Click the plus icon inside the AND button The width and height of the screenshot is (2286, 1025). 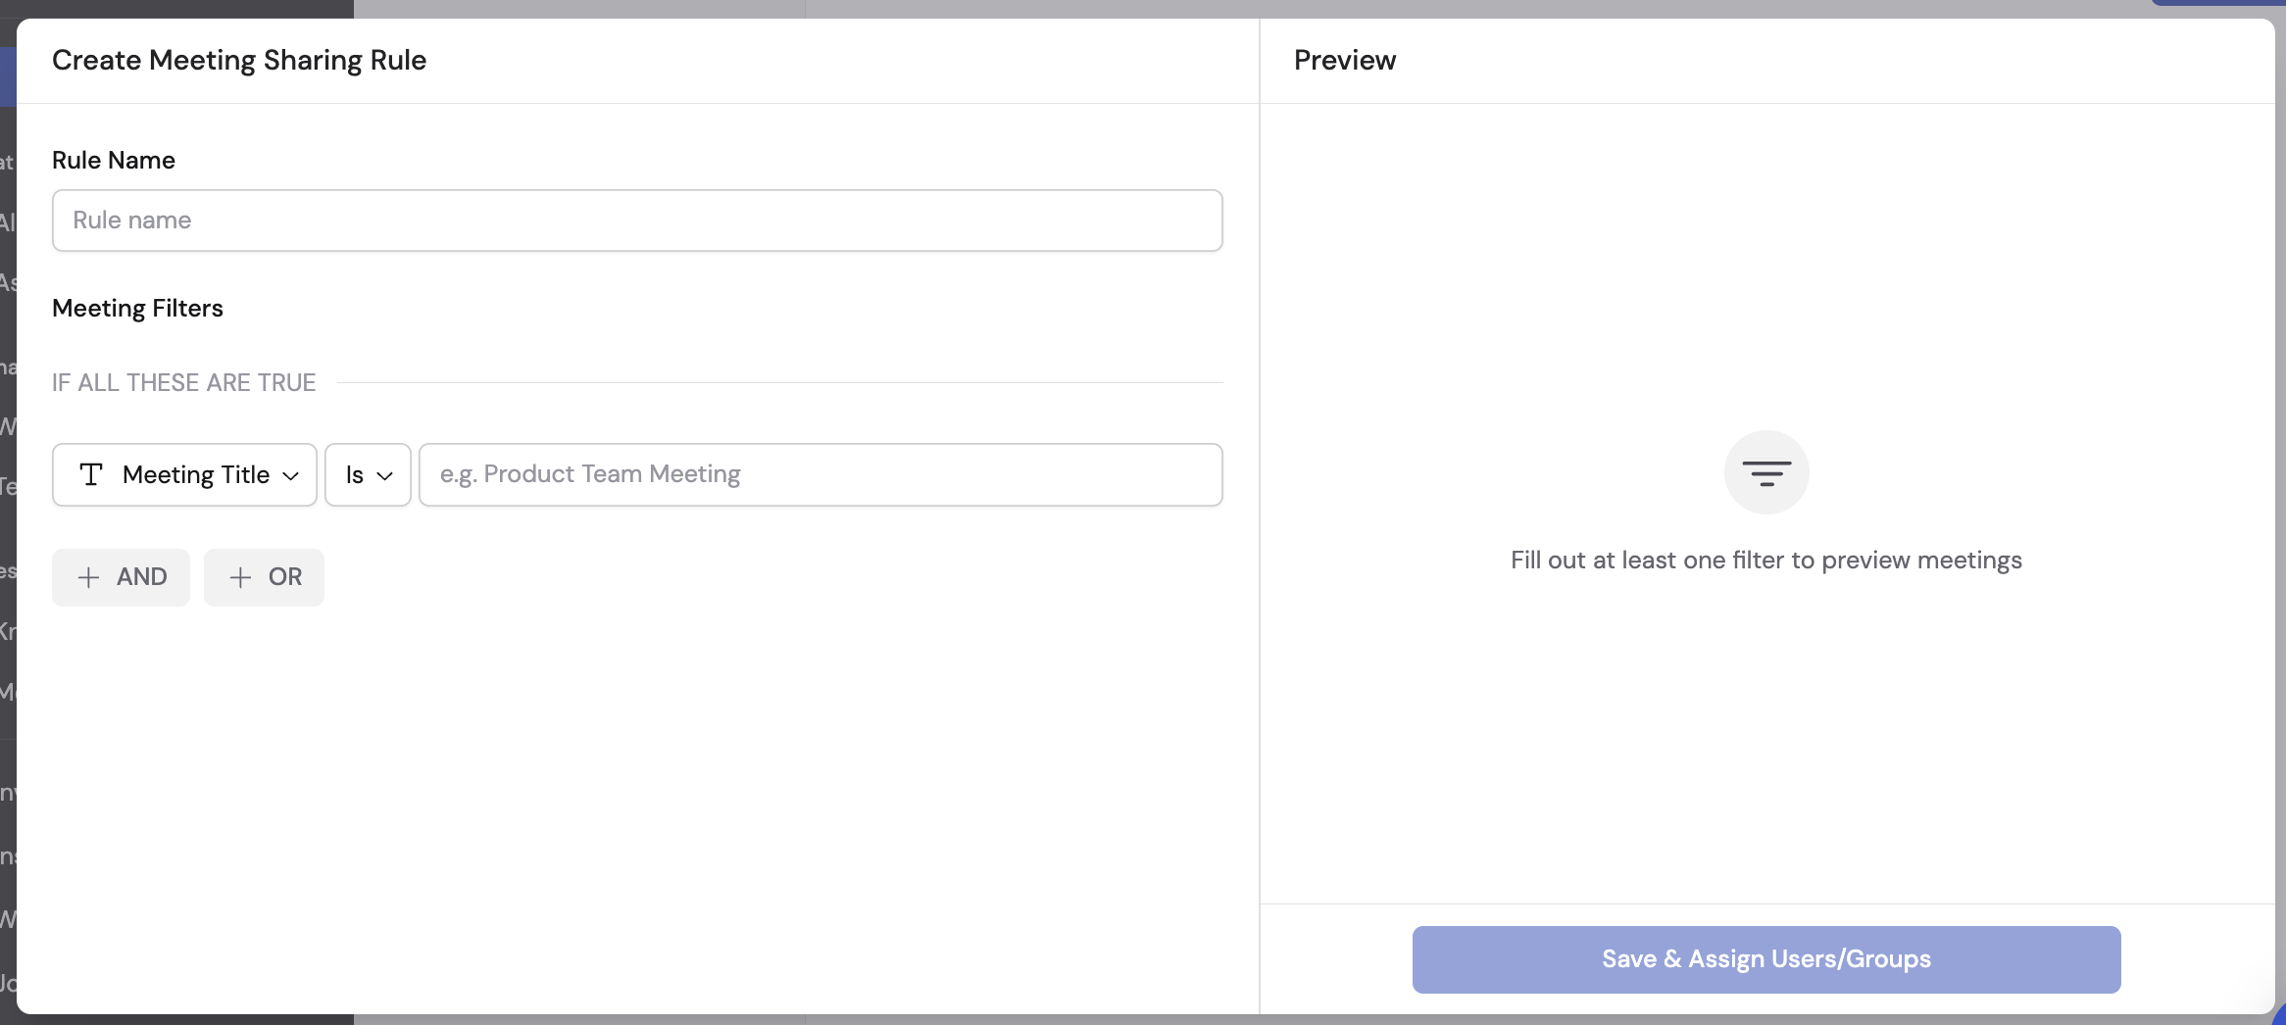pos(90,577)
